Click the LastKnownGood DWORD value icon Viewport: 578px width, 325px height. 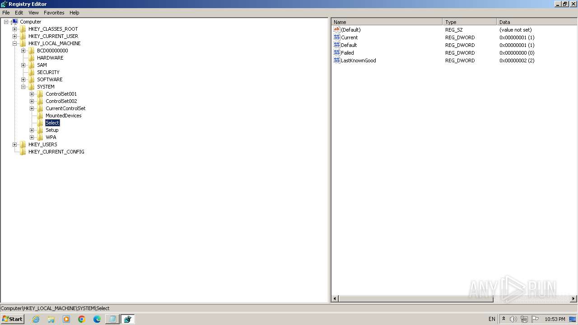click(336, 60)
